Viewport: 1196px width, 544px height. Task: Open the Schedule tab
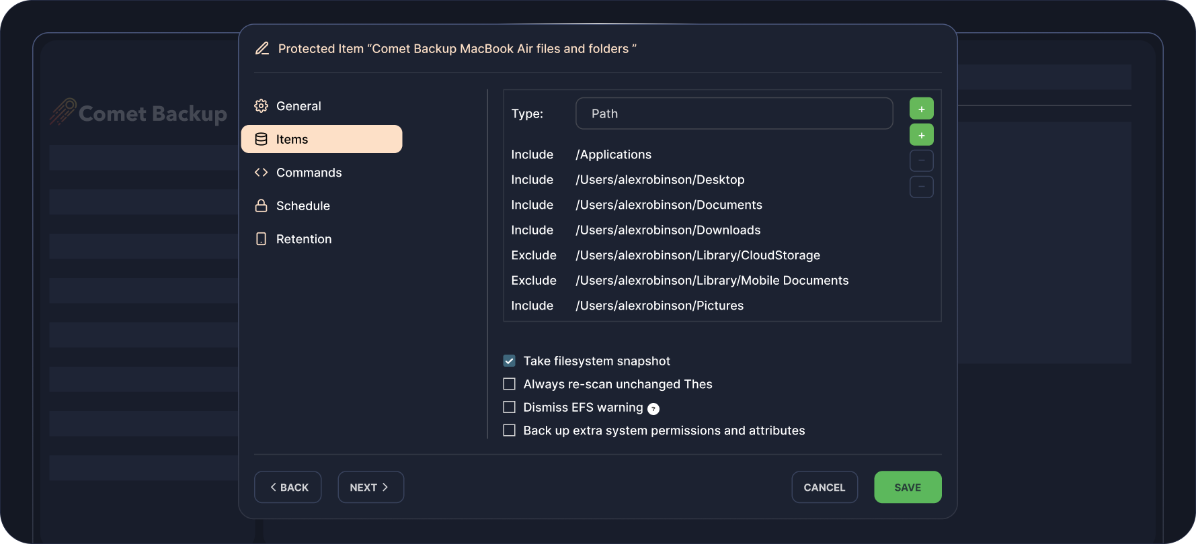303,206
